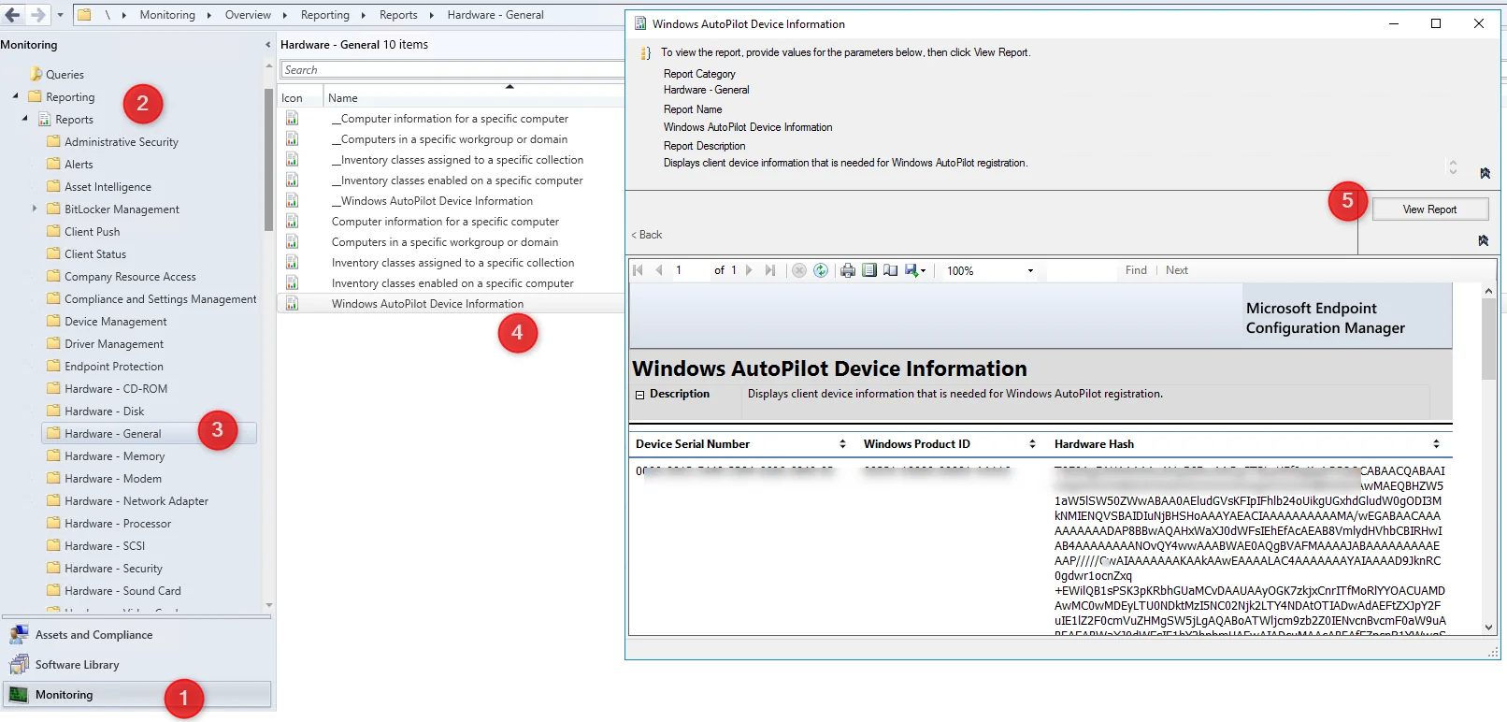Select Hardware - Processor folder

(118, 524)
